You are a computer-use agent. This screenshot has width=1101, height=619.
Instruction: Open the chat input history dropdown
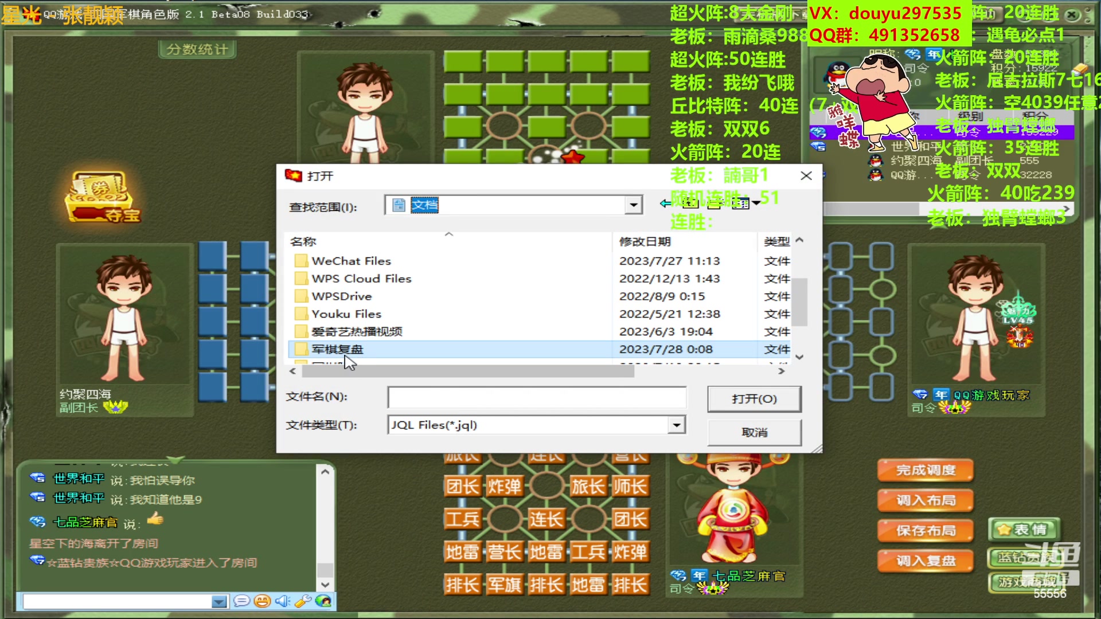coord(219,601)
